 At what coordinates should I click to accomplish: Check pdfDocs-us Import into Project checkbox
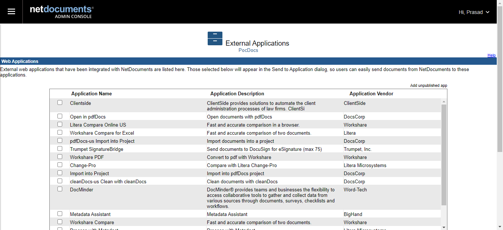(x=60, y=141)
